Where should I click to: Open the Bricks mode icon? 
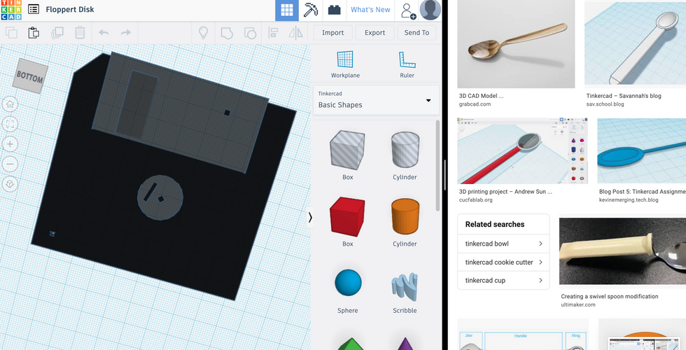point(335,10)
